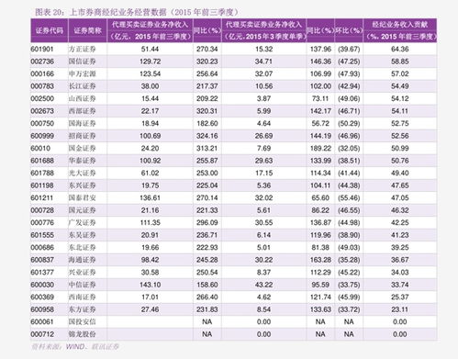The image size is (458, 359).
Task: Click the company name 华泰证券
Action: pyautogui.click(x=82, y=161)
